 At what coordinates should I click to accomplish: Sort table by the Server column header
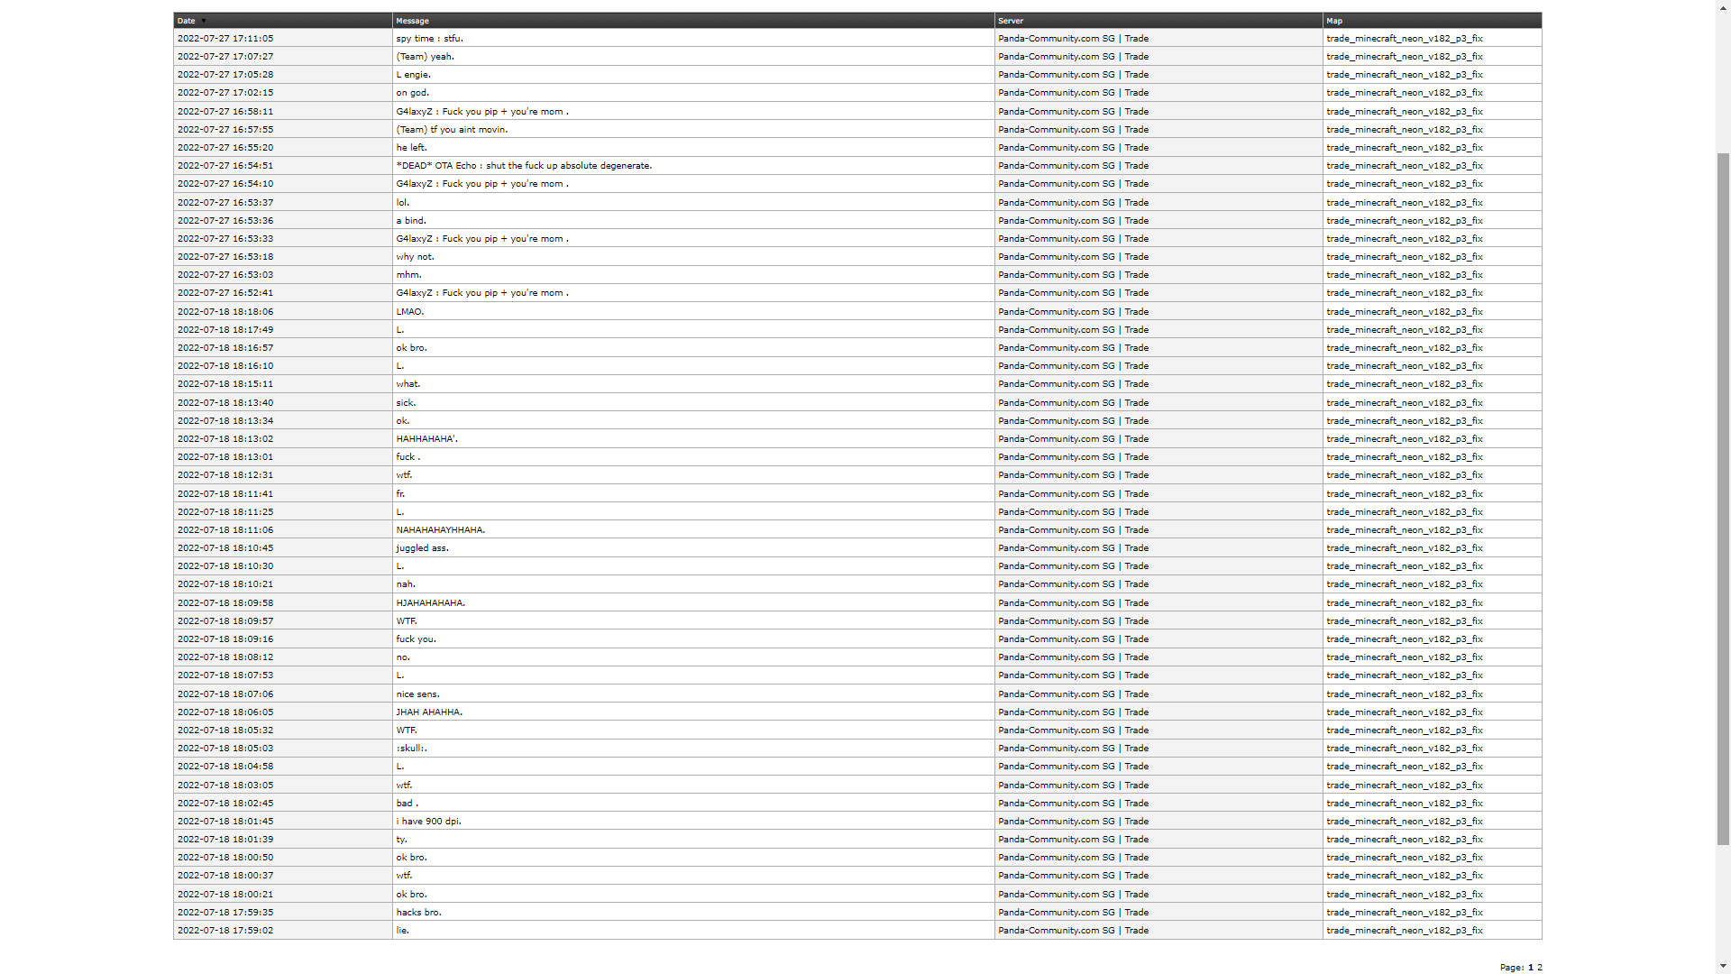1010,21
